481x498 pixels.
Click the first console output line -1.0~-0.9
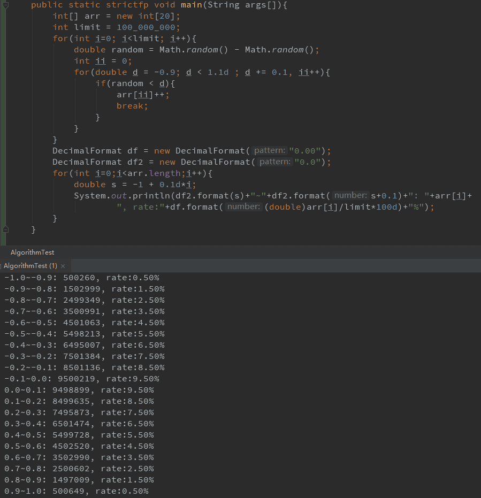coord(81,278)
